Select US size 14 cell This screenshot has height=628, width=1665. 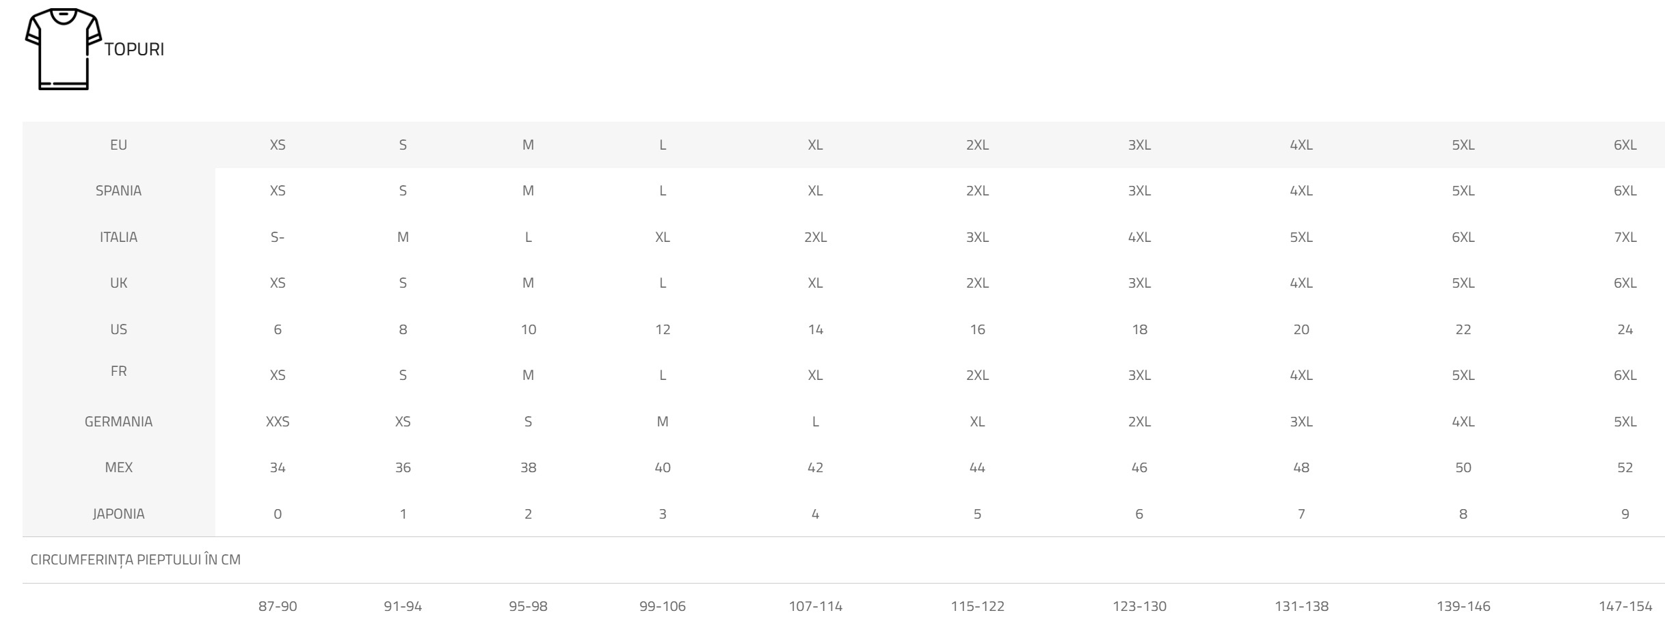coord(815,329)
